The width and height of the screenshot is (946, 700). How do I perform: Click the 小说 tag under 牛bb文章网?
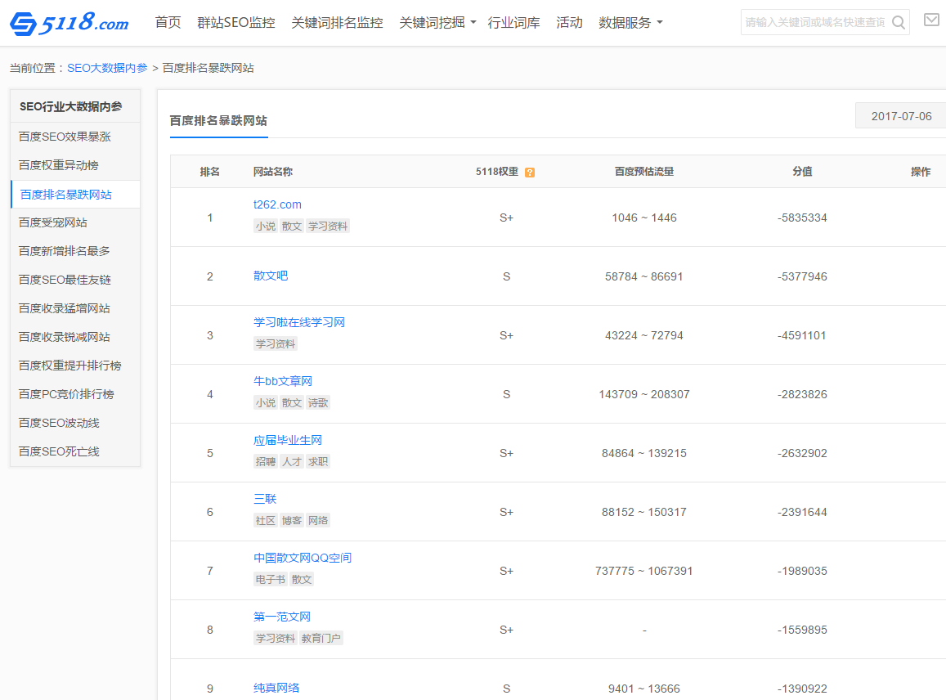pos(266,403)
